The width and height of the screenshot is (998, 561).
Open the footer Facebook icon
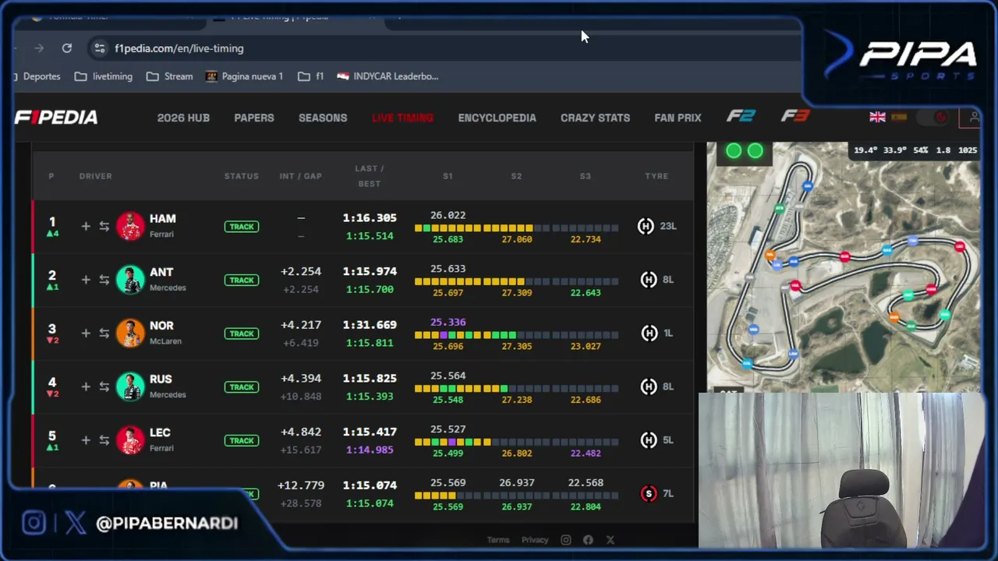[588, 540]
